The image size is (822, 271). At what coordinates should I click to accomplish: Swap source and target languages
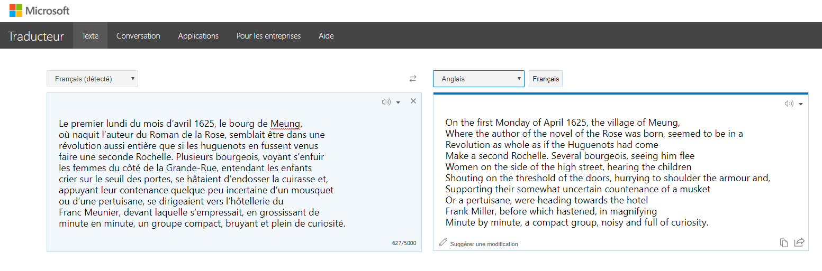point(413,79)
